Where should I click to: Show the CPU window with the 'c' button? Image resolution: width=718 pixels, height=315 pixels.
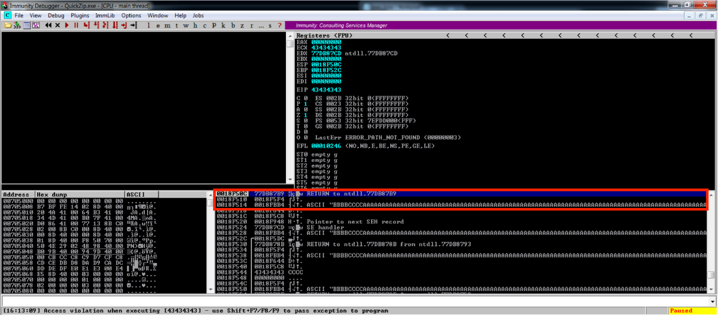click(205, 25)
